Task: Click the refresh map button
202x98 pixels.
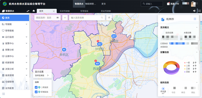Action: click(x=109, y=18)
